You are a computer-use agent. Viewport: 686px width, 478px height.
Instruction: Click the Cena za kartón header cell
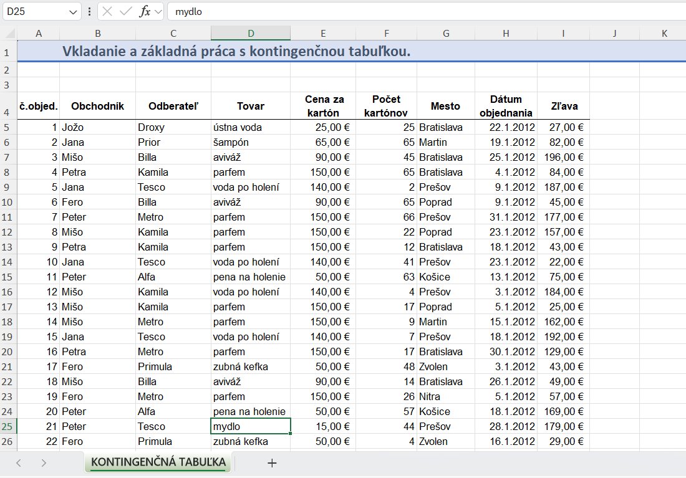(x=323, y=106)
